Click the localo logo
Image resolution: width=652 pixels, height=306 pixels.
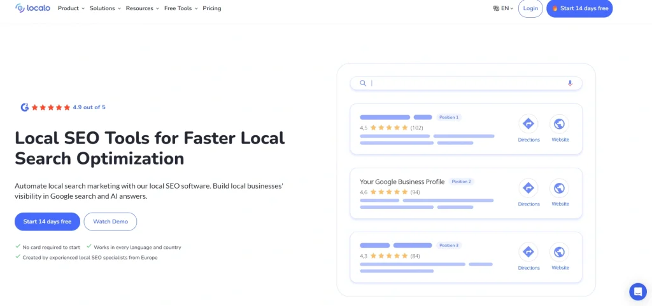tap(32, 8)
